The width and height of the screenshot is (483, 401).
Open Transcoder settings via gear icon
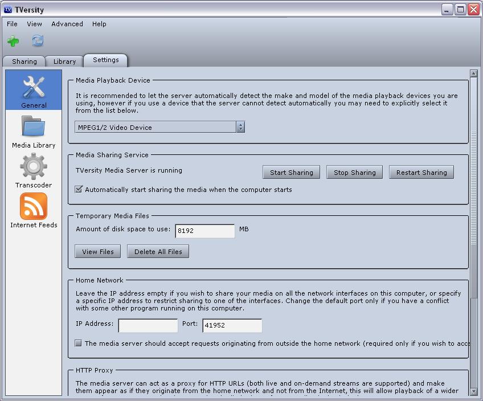pyautogui.click(x=34, y=171)
